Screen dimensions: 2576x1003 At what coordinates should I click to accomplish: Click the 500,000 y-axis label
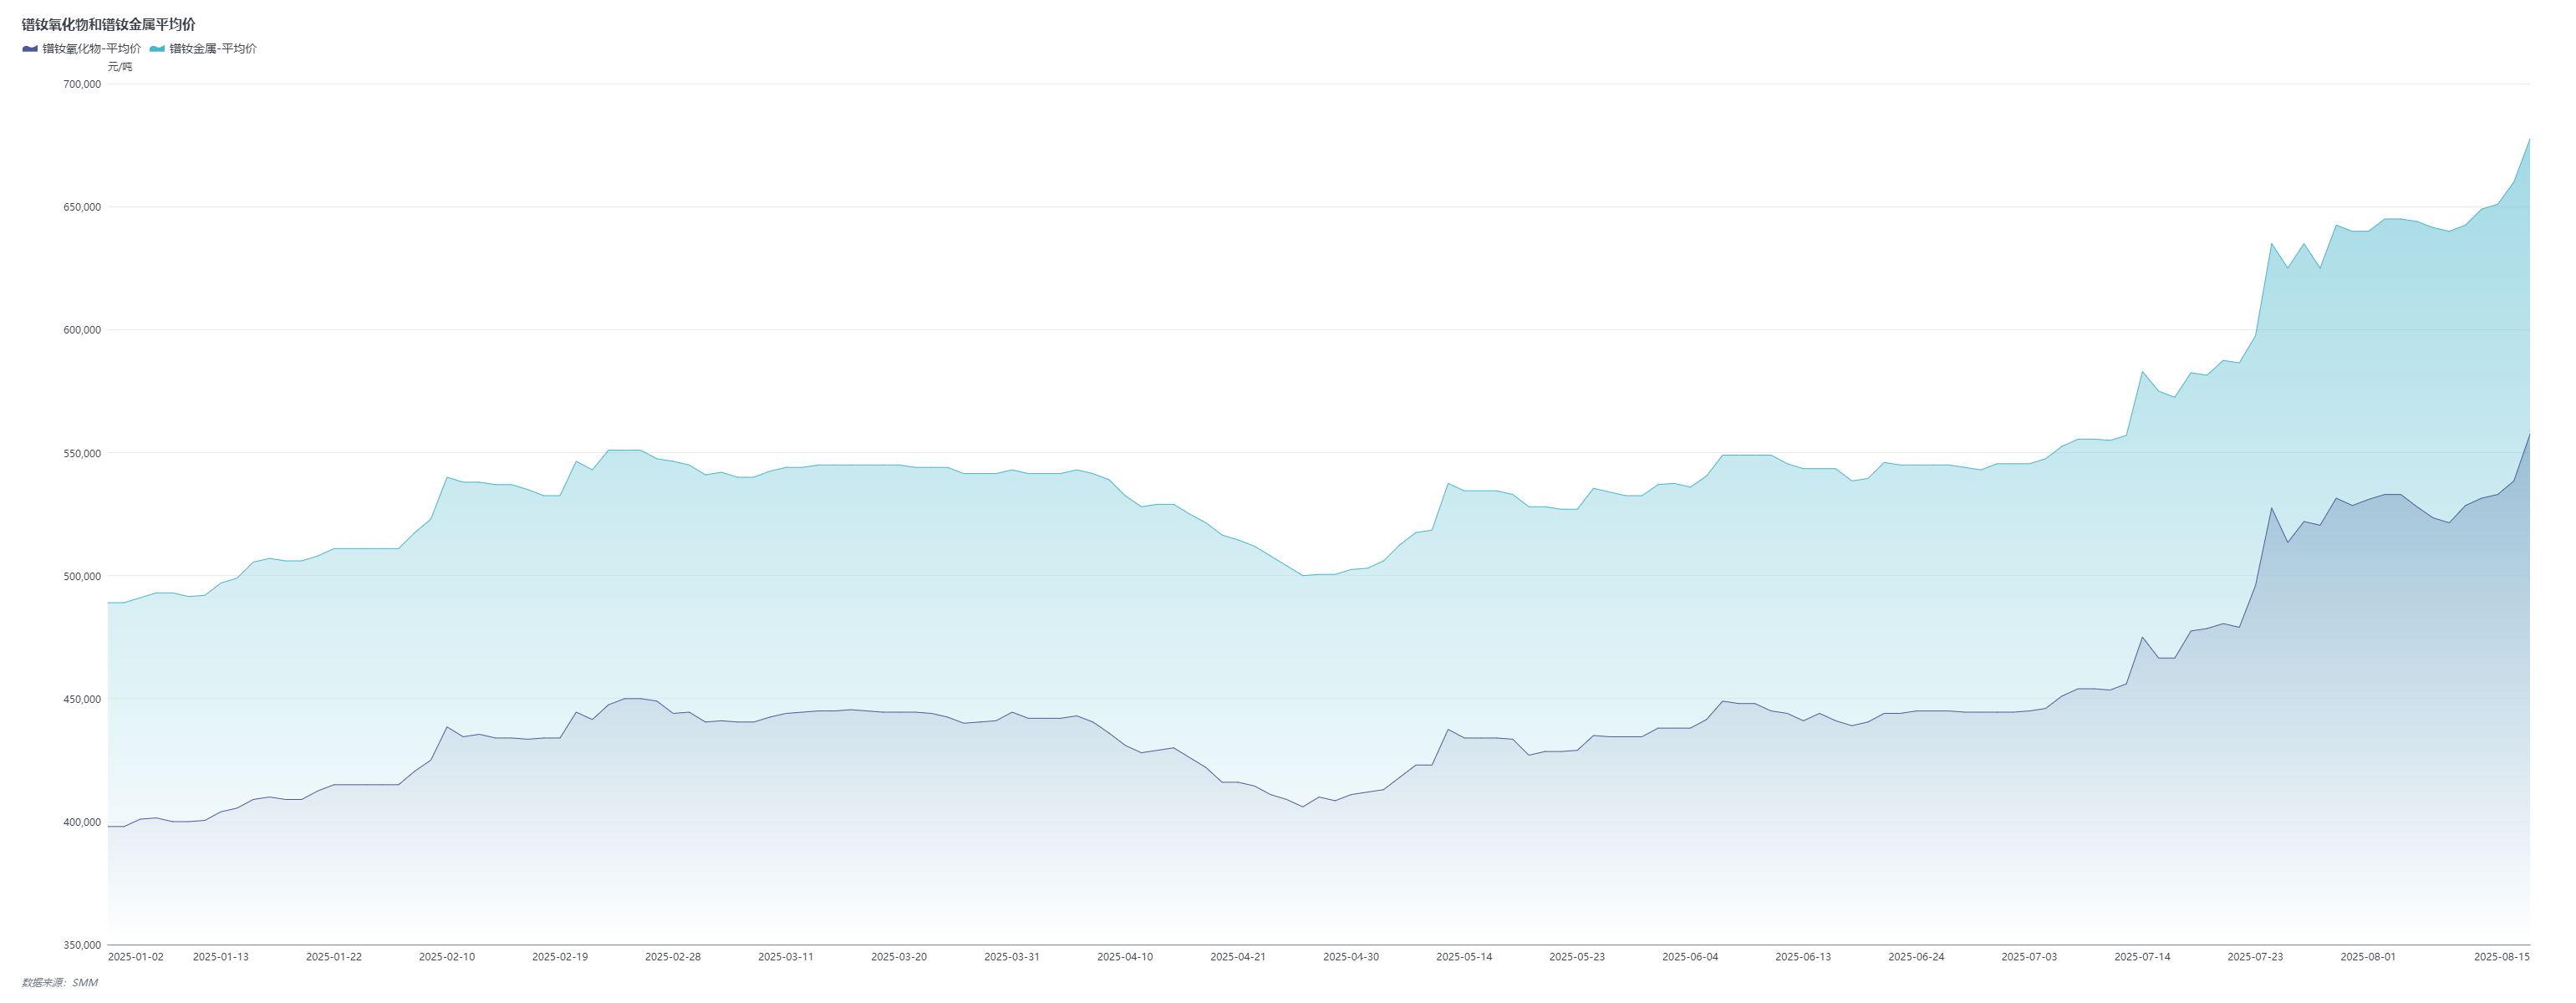[81, 576]
